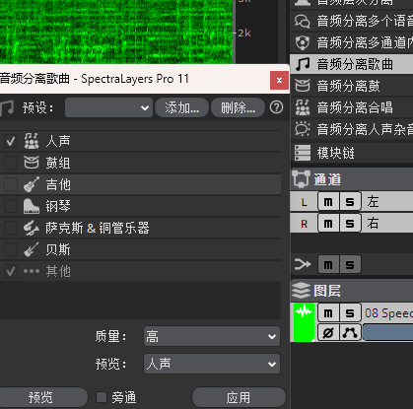Click the noise icon of 音频分离人声杂音
413x409 pixels.
tap(303, 129)
